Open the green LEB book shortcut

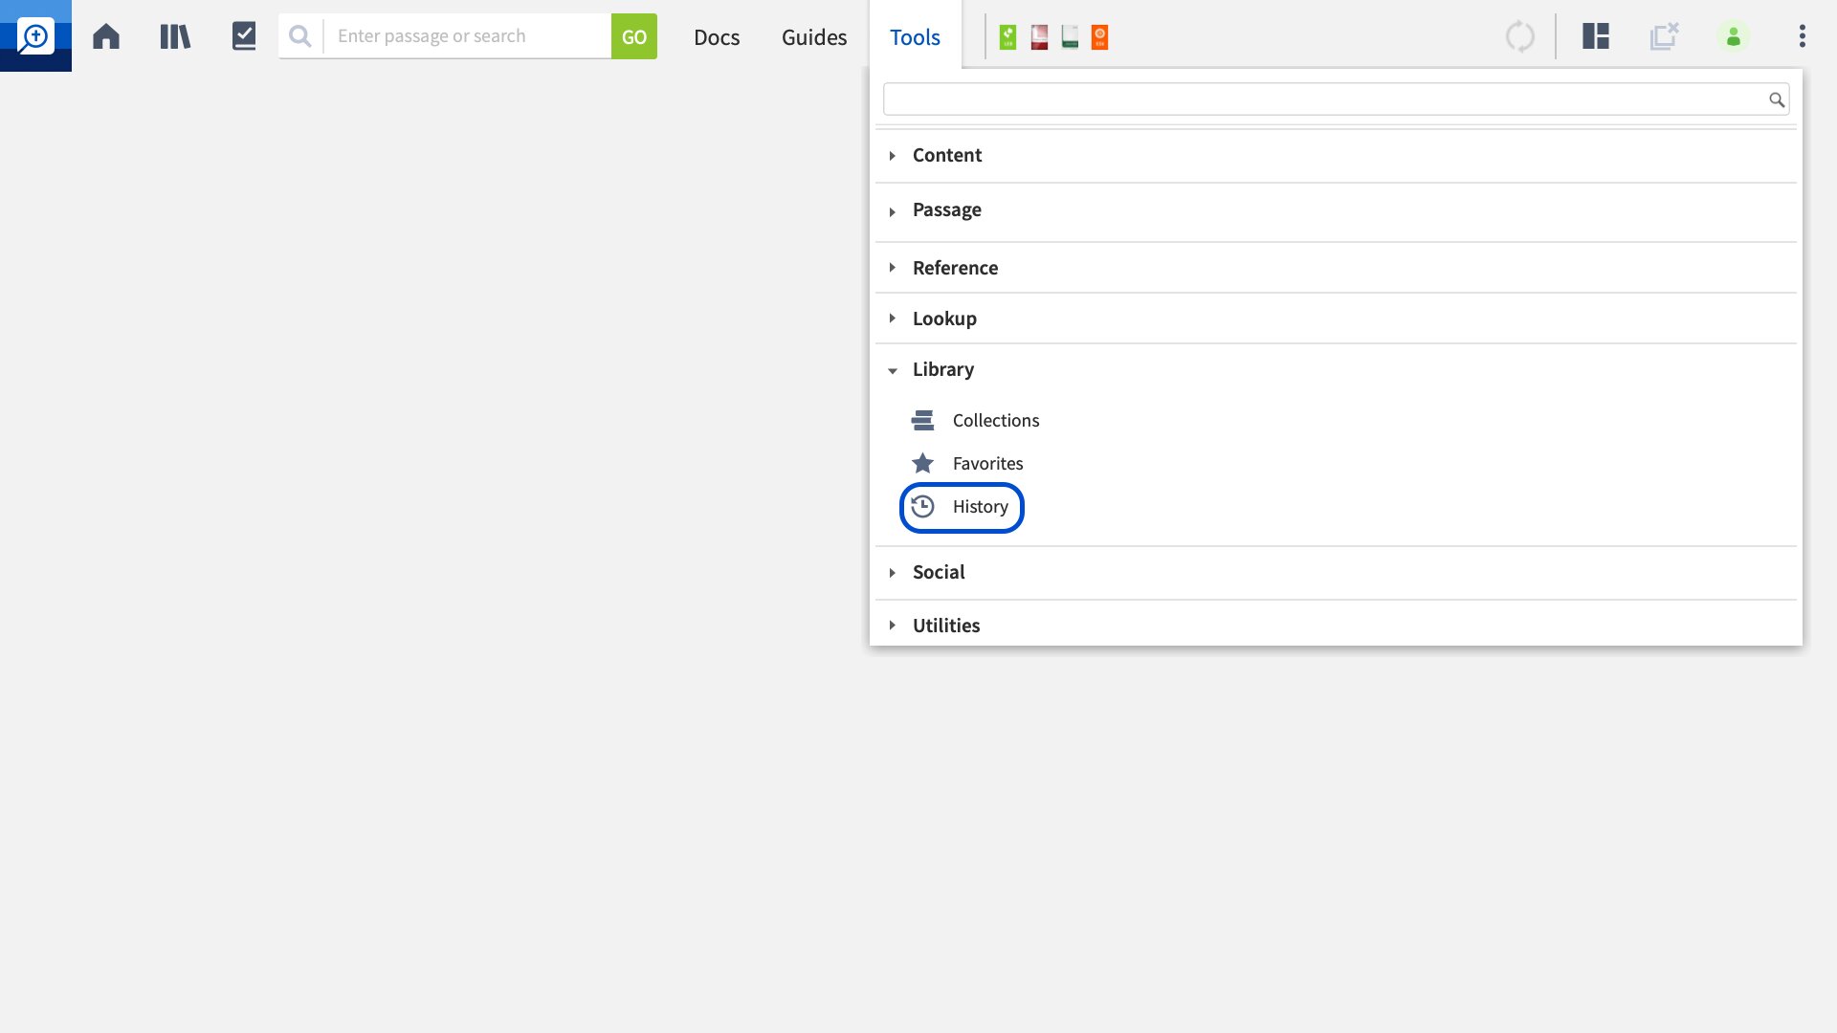coord(1007,37)
